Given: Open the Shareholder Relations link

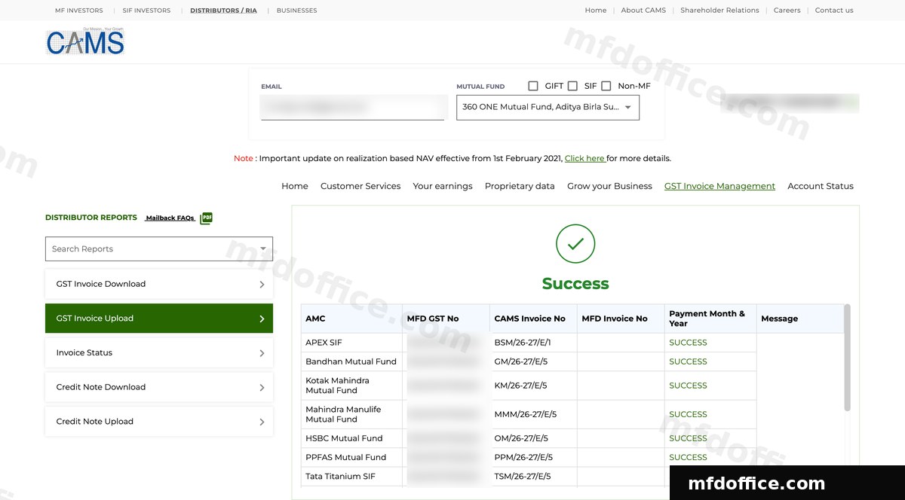Looking at the screenshot, I should pos(719,11).
